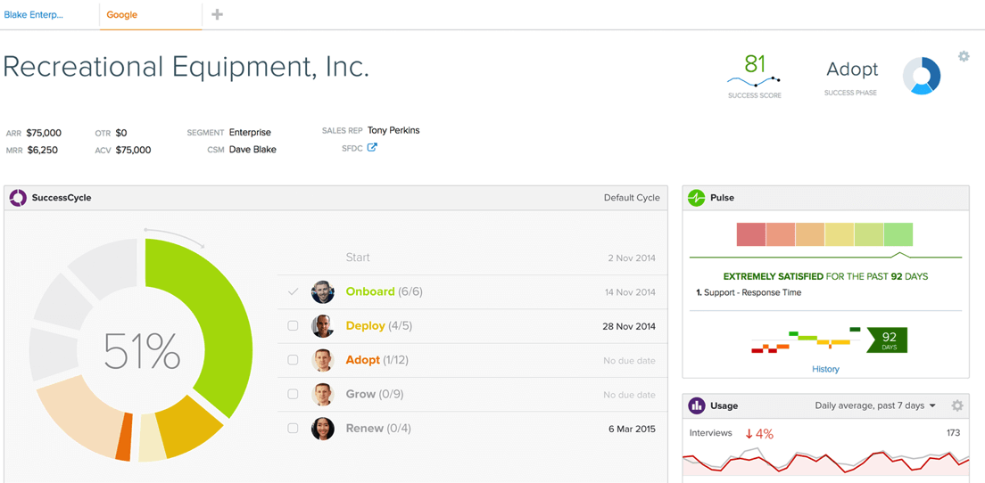985x483 pixels.
Task: Check the Renew phase checkbox
Action: (x=293, y=429)
